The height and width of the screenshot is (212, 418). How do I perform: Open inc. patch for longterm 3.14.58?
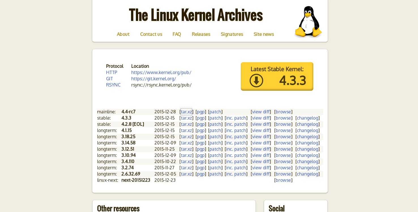click(236, 143)
